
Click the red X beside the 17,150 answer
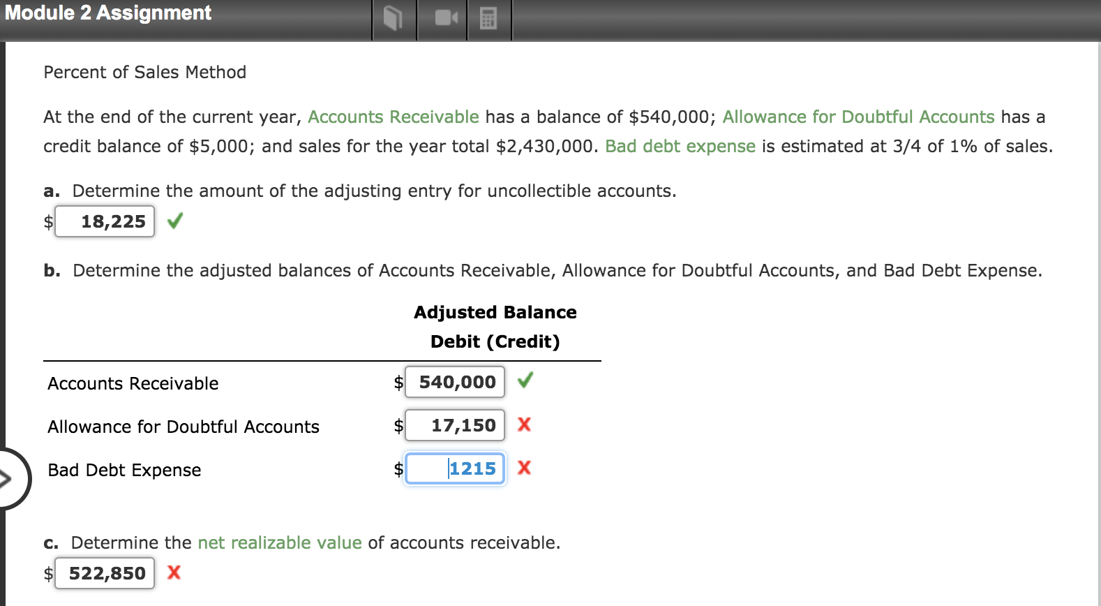click(525, 425)
